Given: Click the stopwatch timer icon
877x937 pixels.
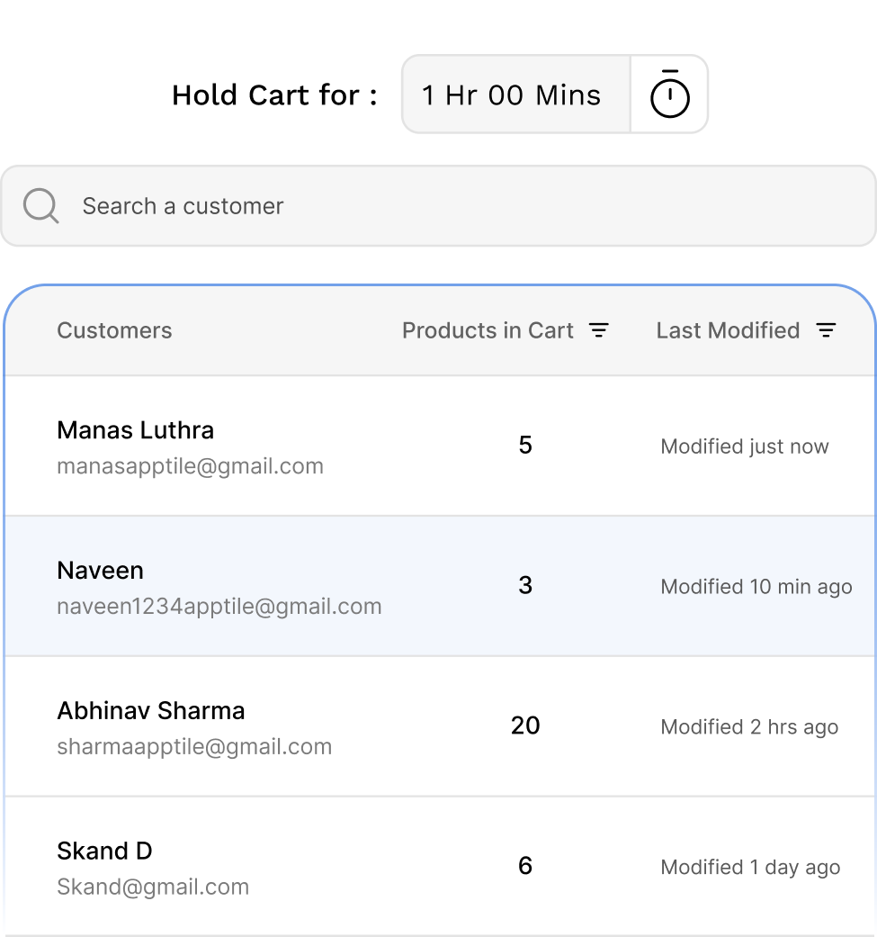Looking at the screenshot, I should (x=669, y=95).
